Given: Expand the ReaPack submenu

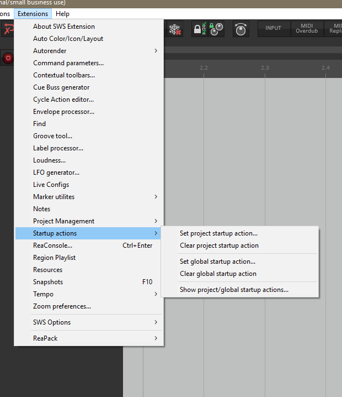Looking at the screenshot, I should tap(89, 338).
